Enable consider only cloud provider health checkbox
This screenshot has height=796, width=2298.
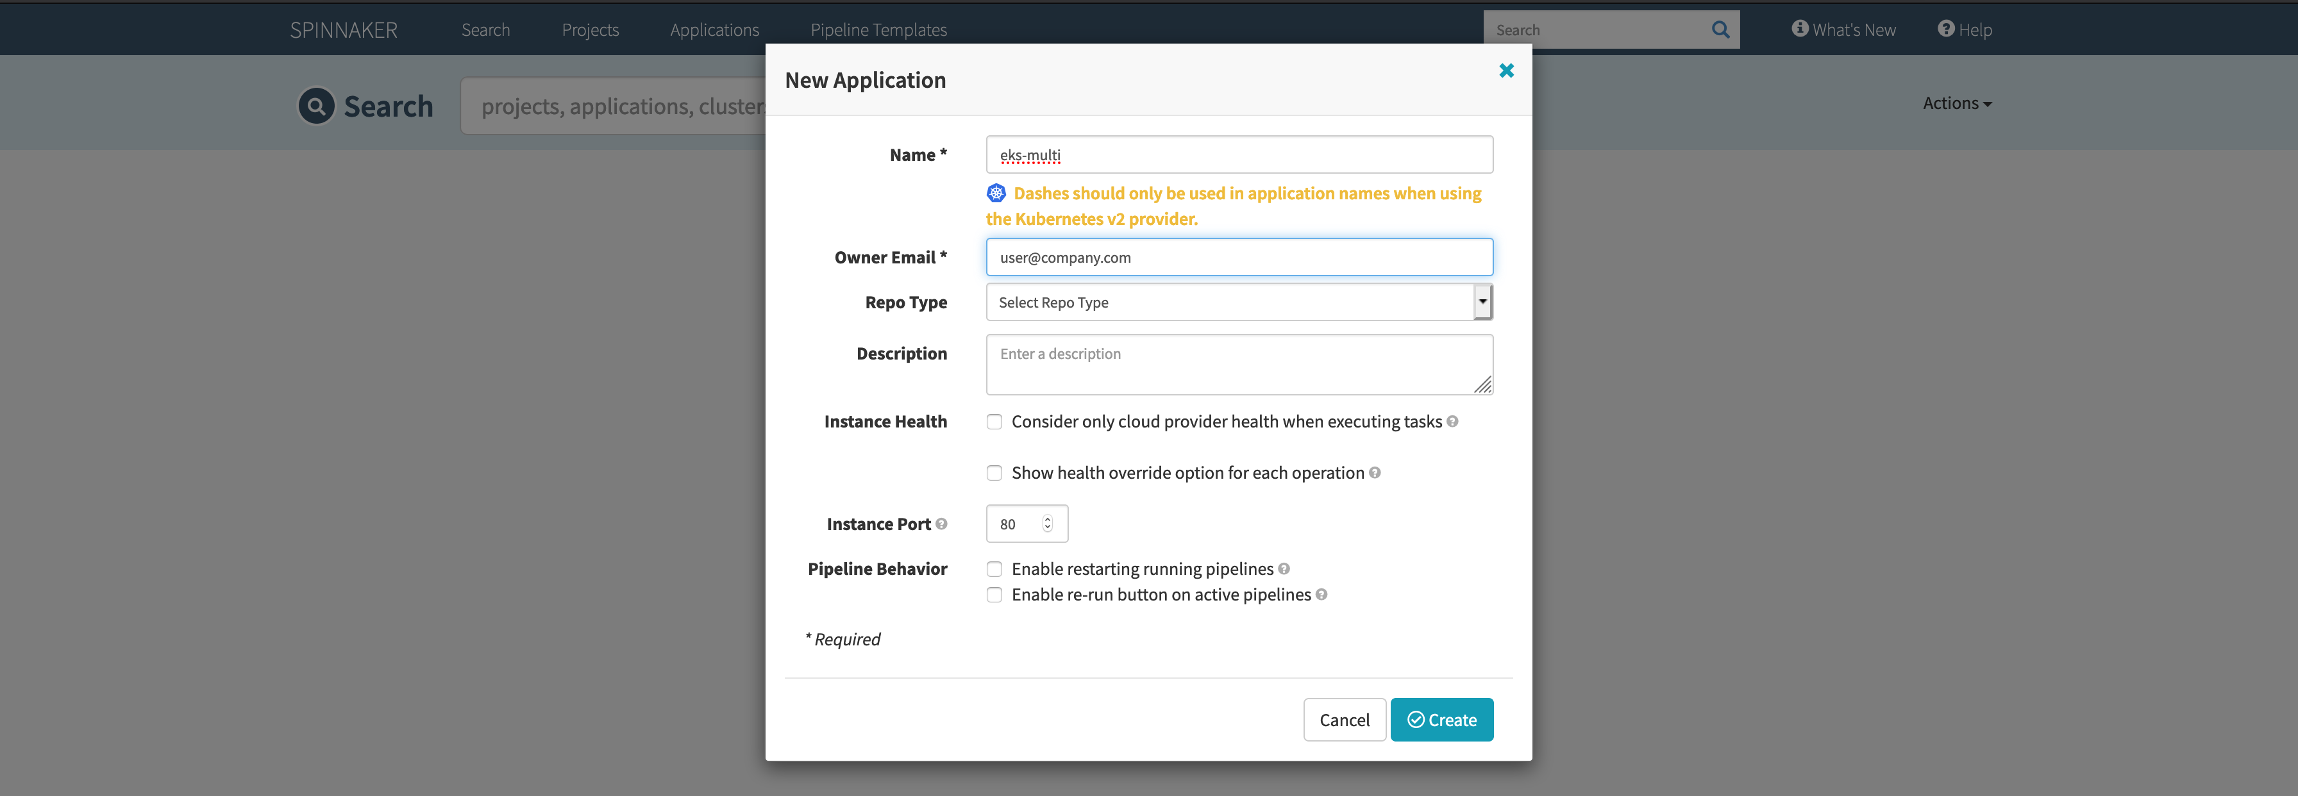click(994, 422)
